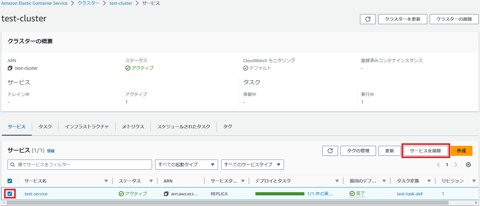Click the search magnifier icon in filter
Viewport: 480px width, 206px height.
pyautogui.click(x=13, y=165)
